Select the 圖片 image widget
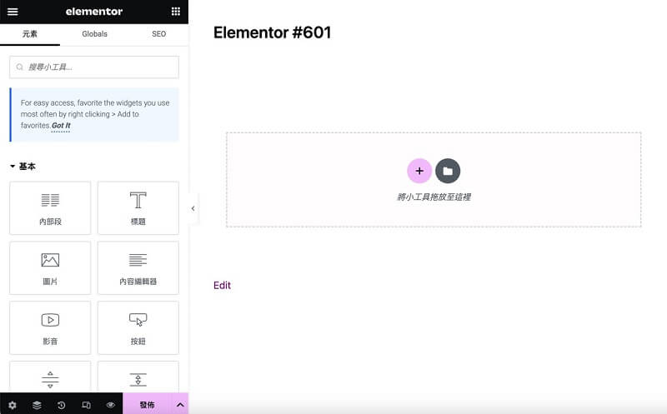 tap(50, 267)
